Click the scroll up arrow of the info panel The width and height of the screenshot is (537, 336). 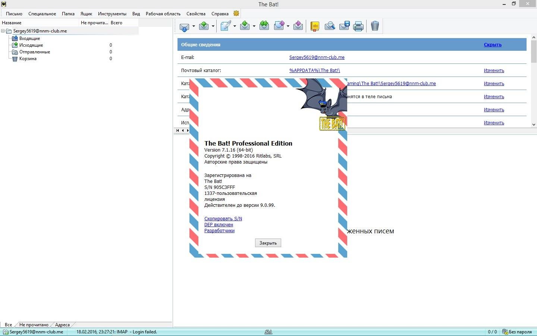coord(534,38)
